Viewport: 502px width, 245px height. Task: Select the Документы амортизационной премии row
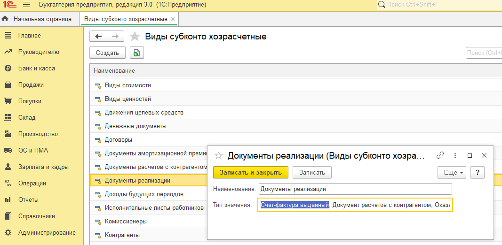149,153
